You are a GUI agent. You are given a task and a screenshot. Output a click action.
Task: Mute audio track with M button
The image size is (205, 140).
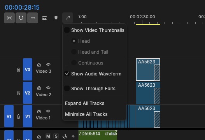[x=48, y=136]
